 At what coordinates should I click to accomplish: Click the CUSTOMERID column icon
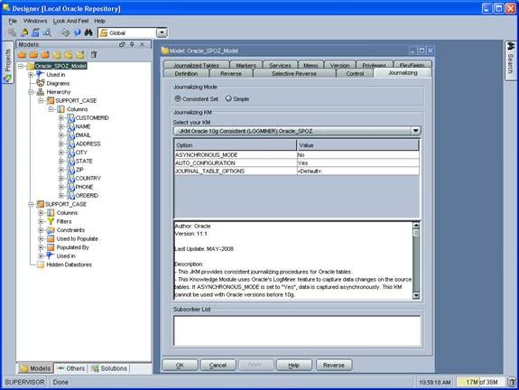click(x=70, y=117)
